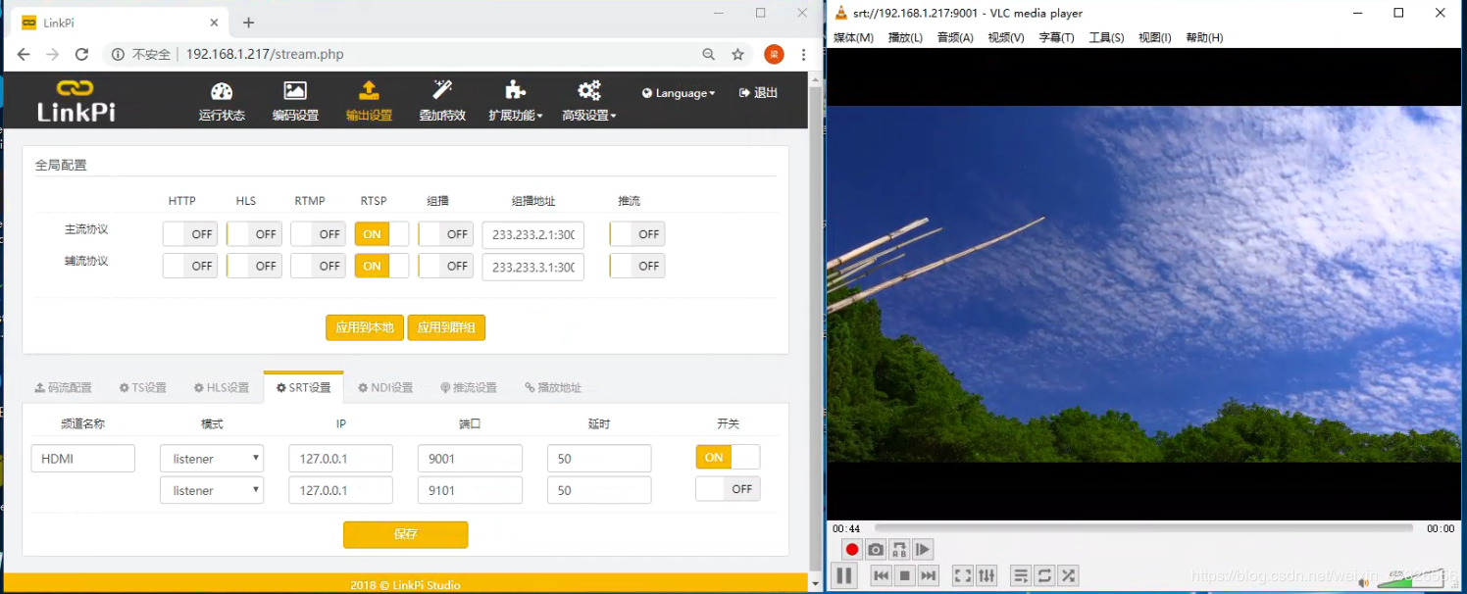Expand the Language dropdown
Screen dimensions: 1467x594
point(679,93)
